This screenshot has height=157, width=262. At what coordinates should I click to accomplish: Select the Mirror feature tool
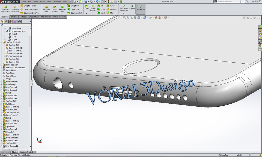[x=113, y=13]
